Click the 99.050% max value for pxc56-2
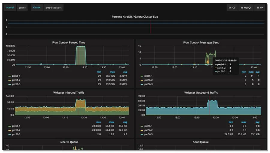 click(110, 80)
